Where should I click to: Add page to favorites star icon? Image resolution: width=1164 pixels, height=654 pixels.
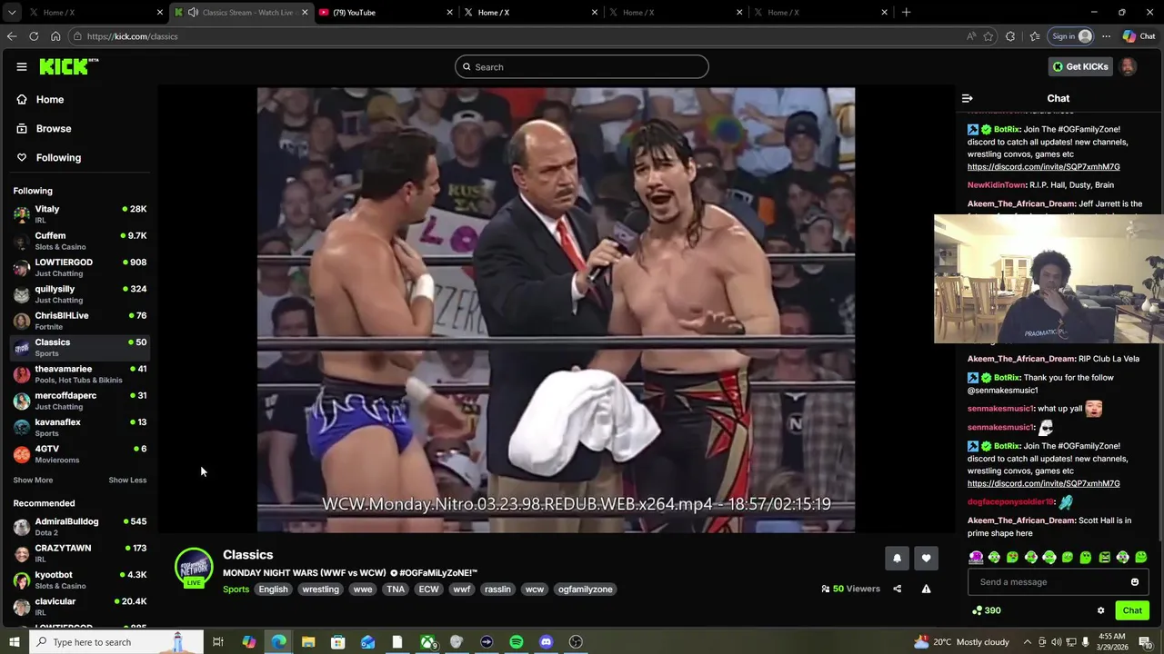click(x=988, y=36)
